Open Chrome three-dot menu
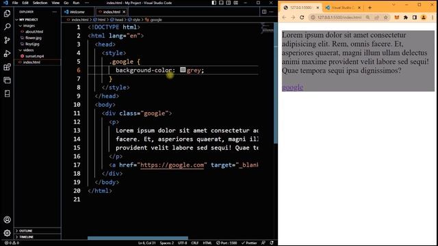 click(x=433, y=17)
